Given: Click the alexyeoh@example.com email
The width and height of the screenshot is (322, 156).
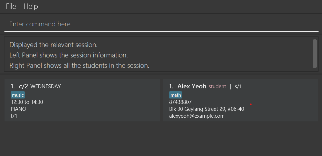Looking at the screenshot, I should [197, 116].
